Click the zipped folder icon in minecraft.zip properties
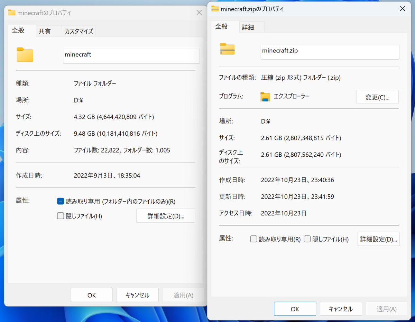The width and height of the screenshot is (415, 322). 227,49
